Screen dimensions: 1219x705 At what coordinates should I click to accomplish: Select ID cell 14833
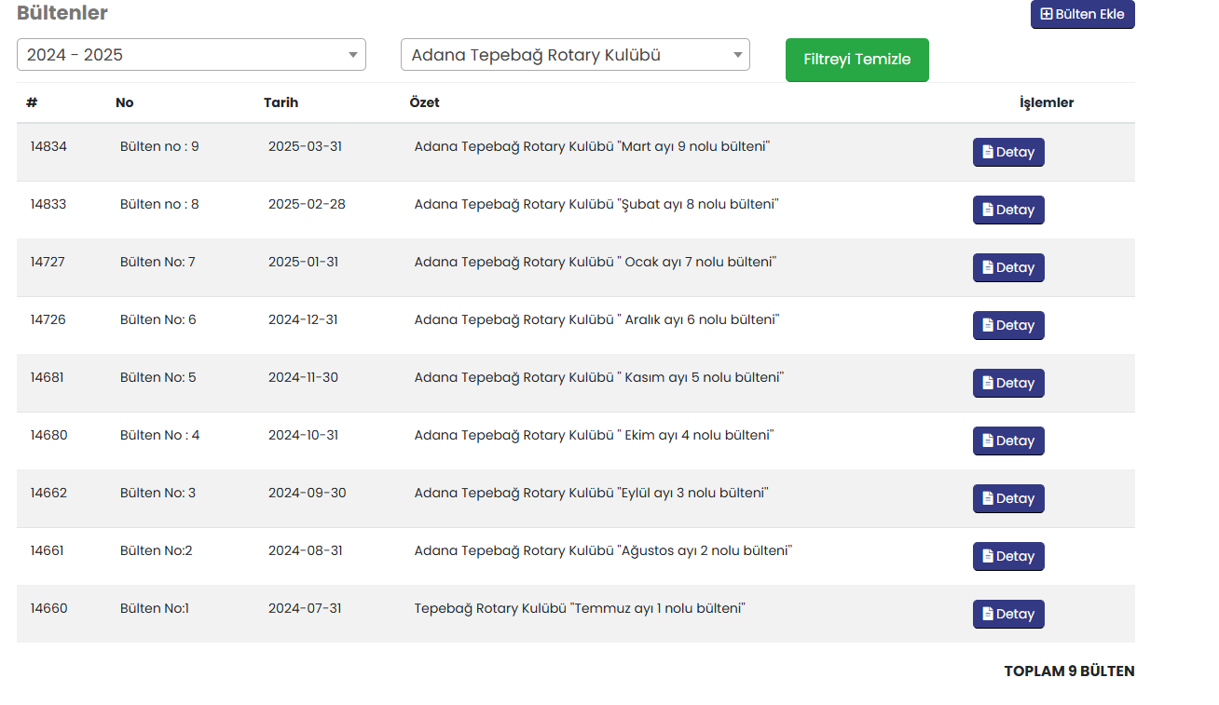point(48,204)
